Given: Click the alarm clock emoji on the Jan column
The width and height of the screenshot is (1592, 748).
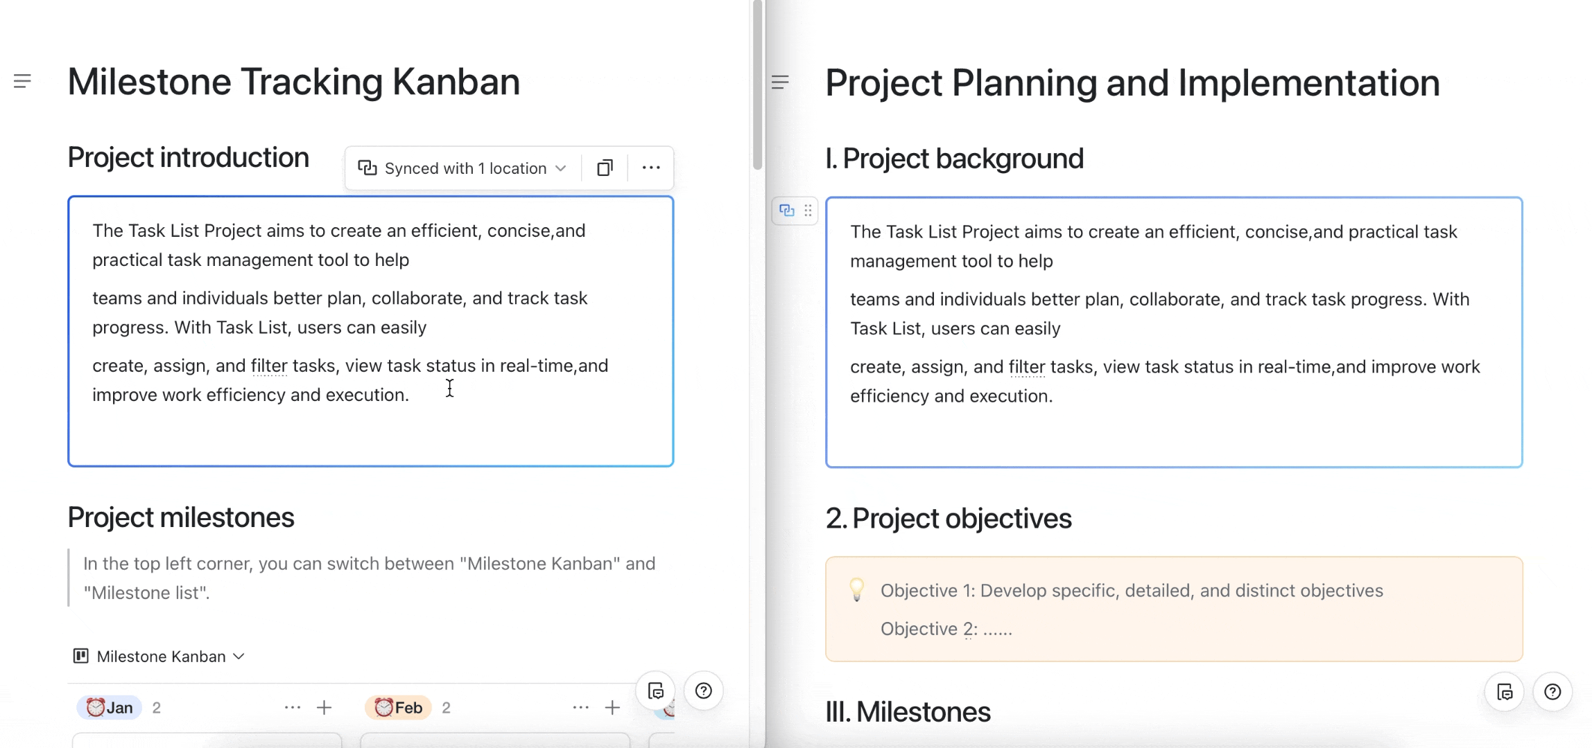Looking at the screenshot, I should 97,707.
